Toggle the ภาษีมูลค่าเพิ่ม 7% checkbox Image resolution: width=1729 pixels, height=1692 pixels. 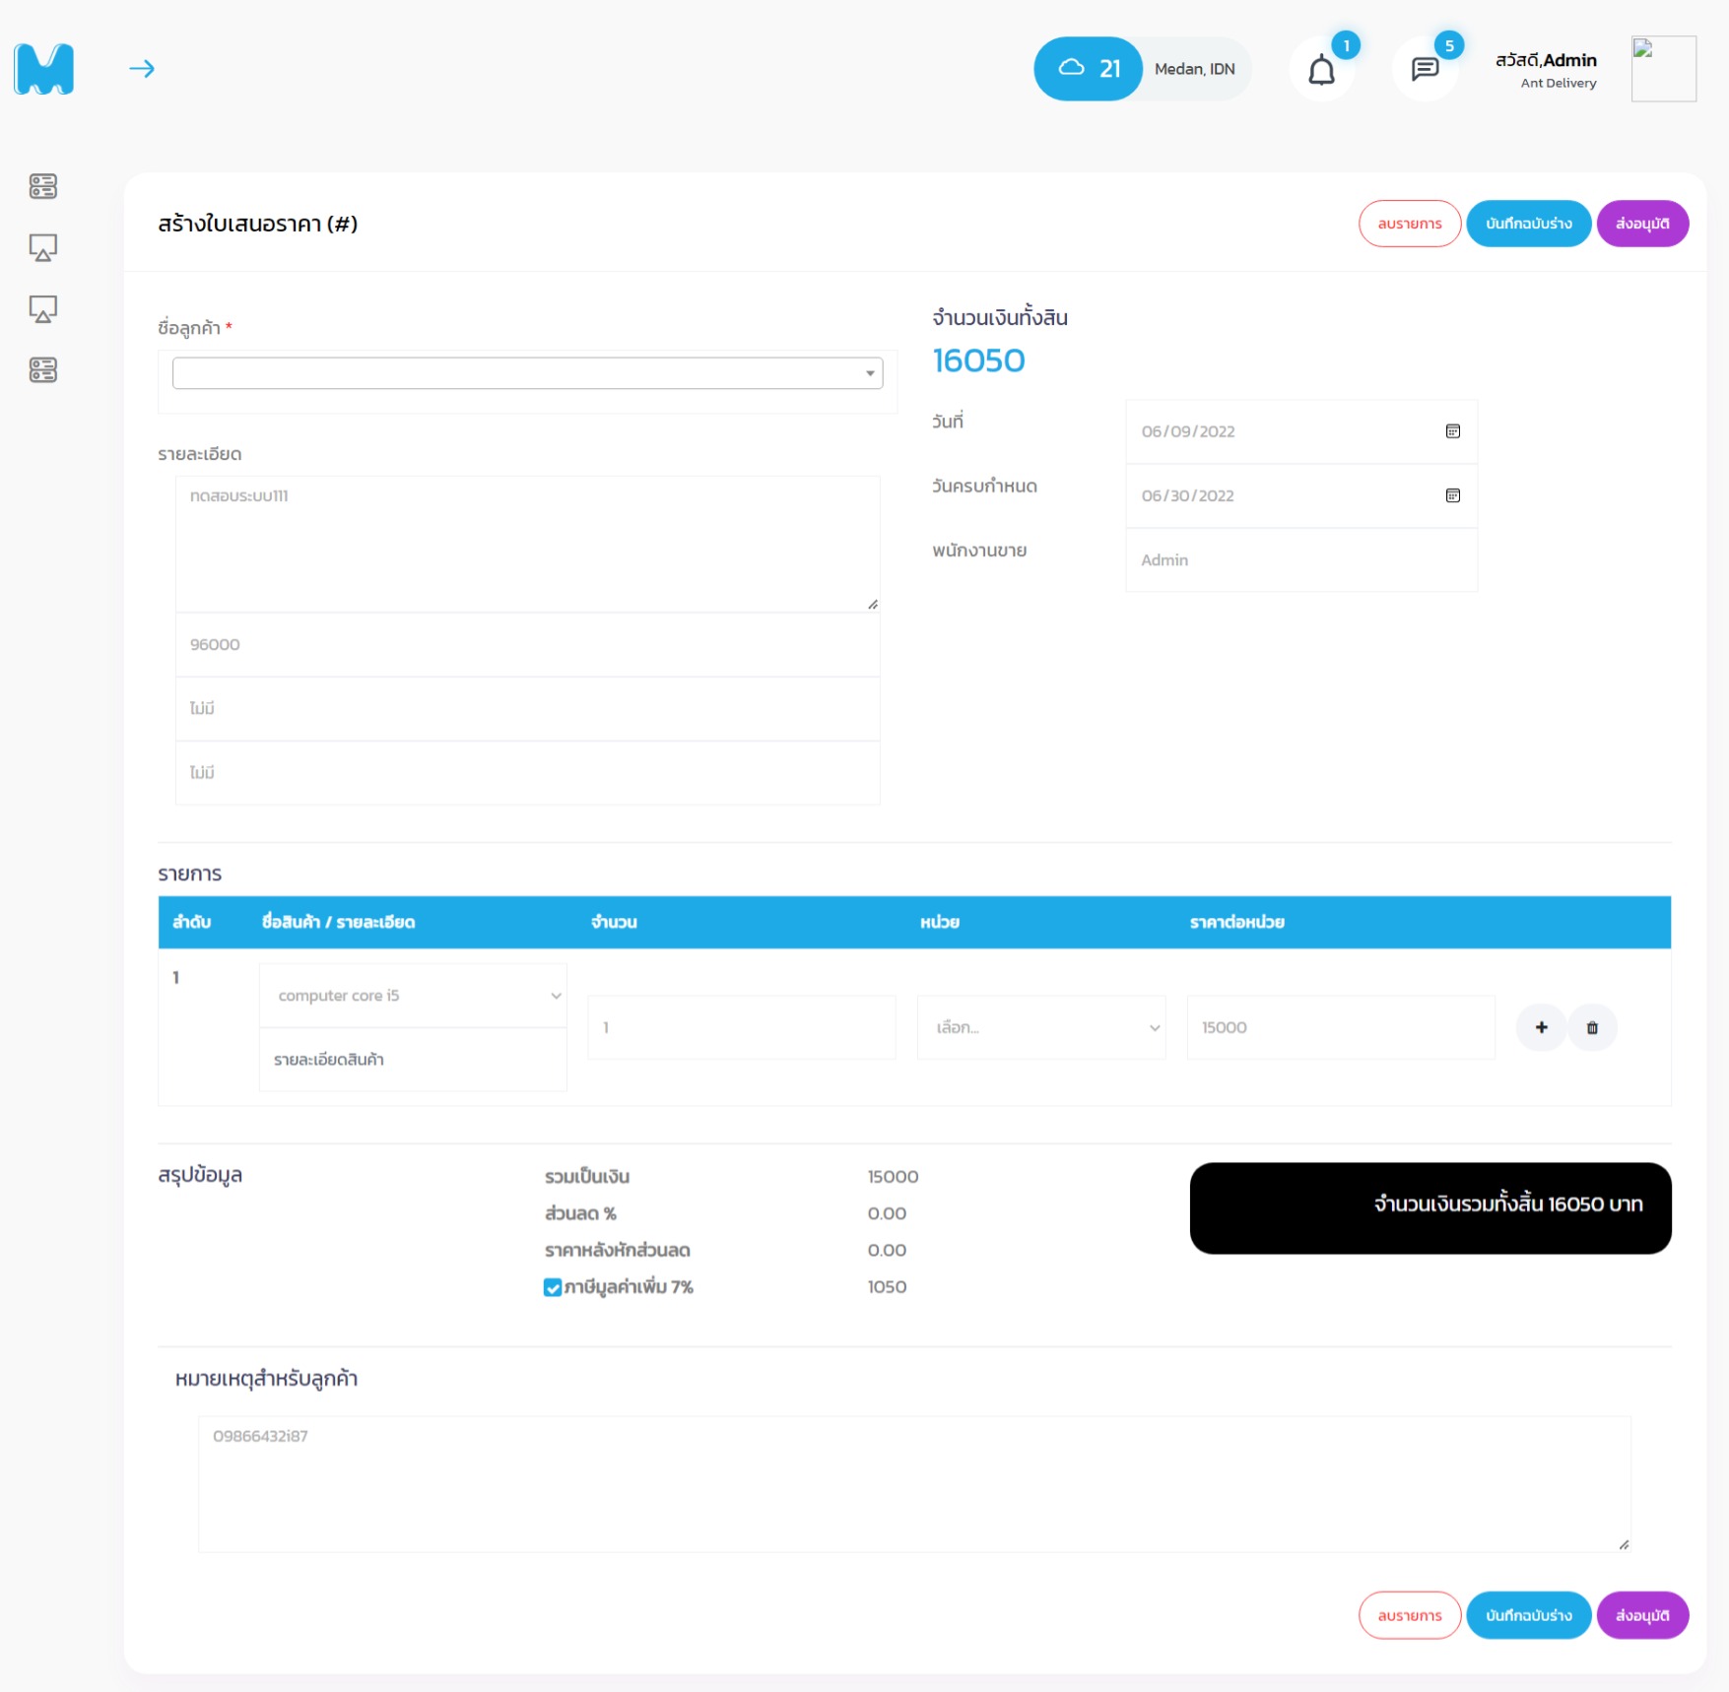[553, 1287]
